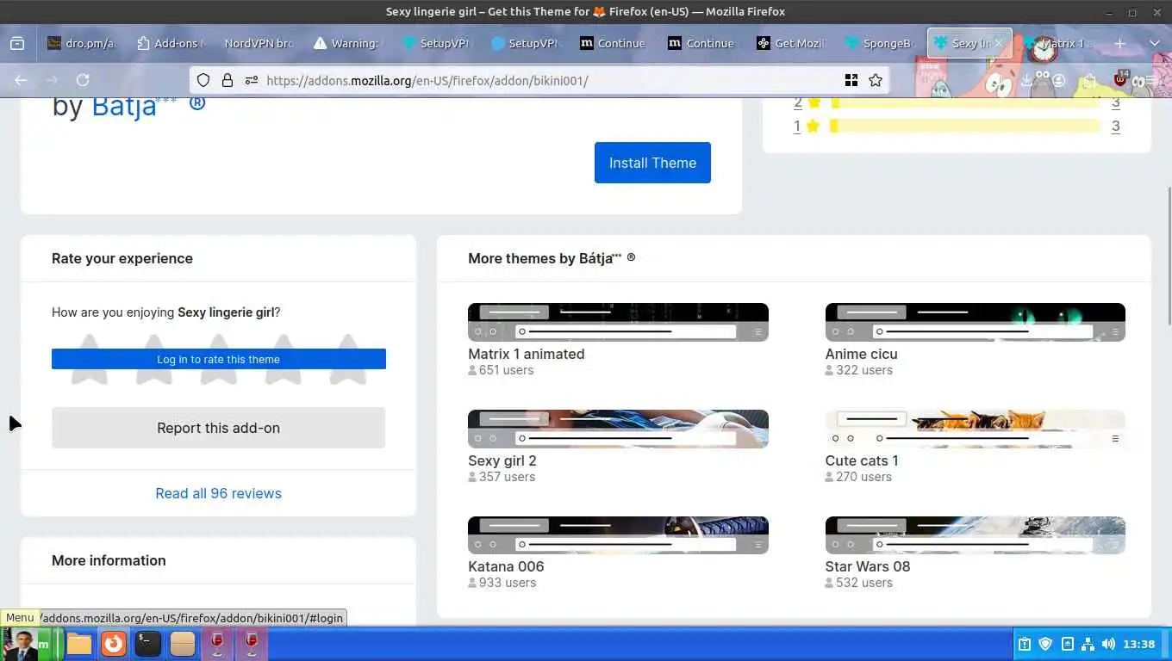The image size is (1172, 661).
Task: Open the account avatar icon in the toolbar
Action: 1058,80
